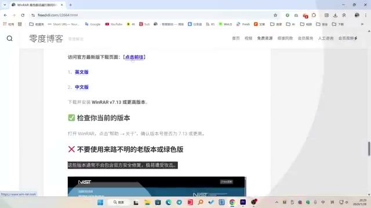Click the taskbar search box
The width and height of the screenshot is (371, 208).
click(119, 202)
